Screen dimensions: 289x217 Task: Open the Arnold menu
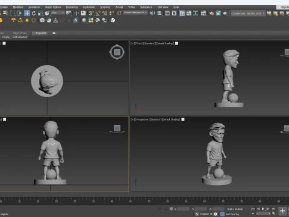[119, 7]
